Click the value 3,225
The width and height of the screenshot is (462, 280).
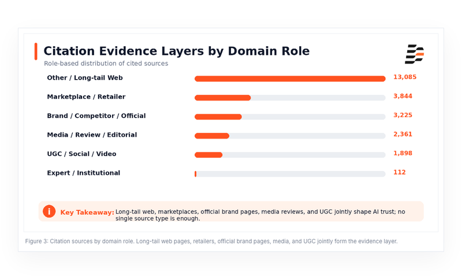click(x=403, y=115)
